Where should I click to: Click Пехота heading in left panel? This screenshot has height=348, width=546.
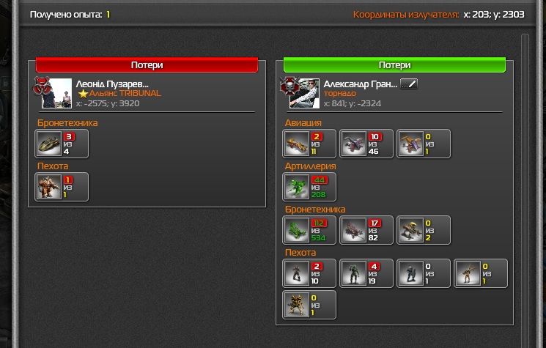(53, 166)
